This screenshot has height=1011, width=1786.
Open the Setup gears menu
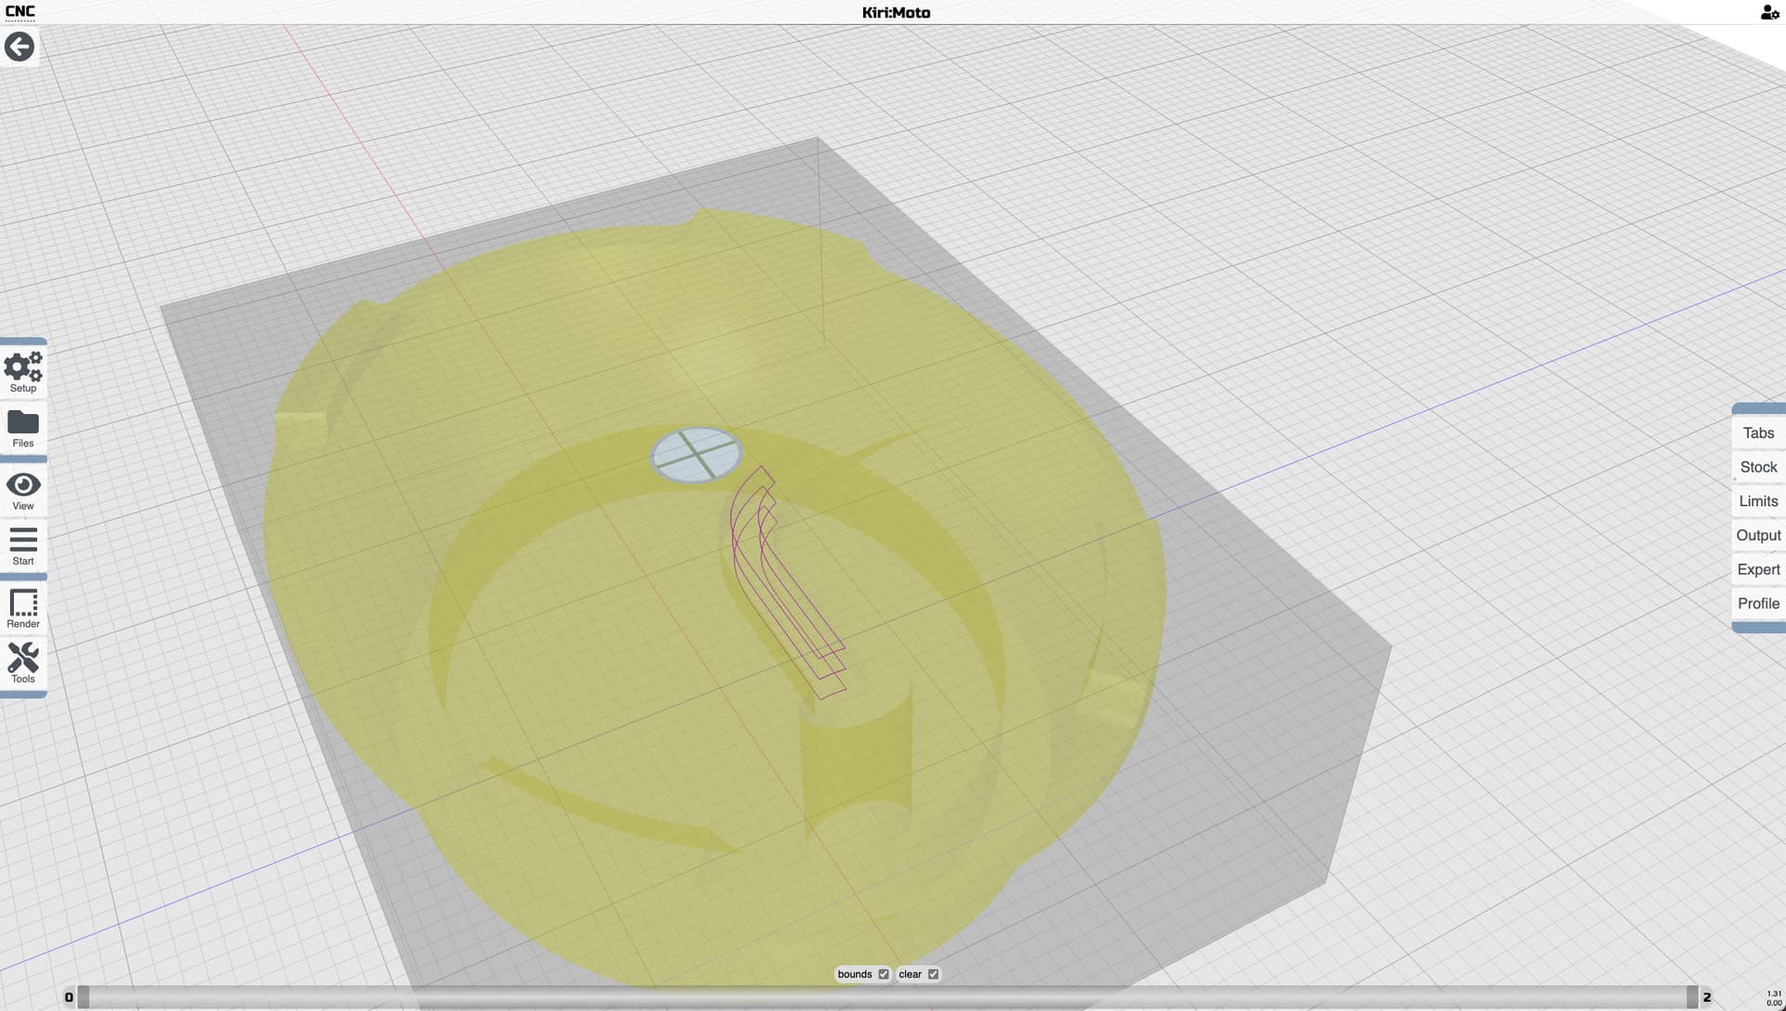pos(23,372)
